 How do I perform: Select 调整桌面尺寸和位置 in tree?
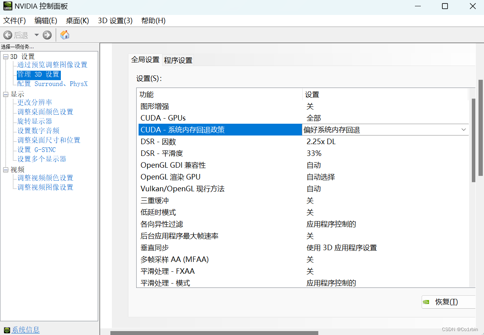pyautogui.click(x=49, y=140)
